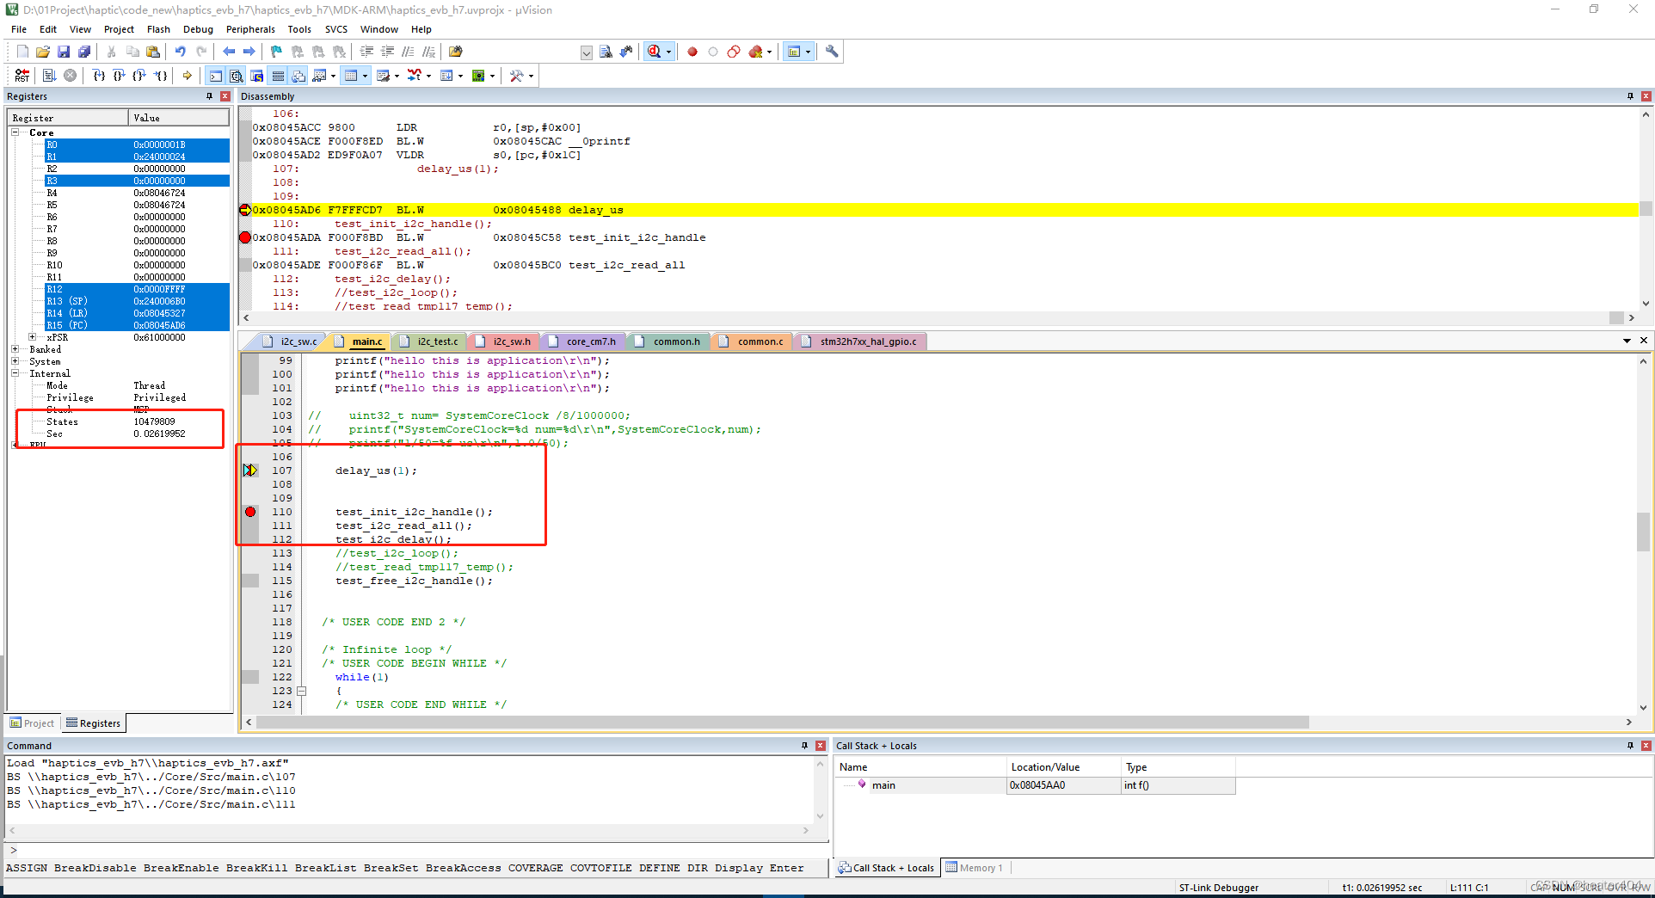Click the command line input field

click(417, 851)
